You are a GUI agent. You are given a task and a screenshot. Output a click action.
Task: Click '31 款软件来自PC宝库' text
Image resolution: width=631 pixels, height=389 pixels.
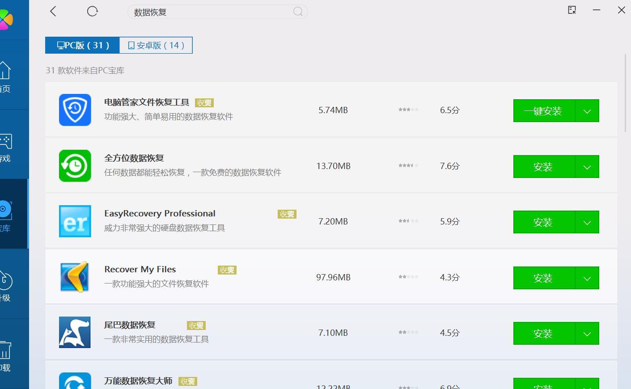coord(85,71)
